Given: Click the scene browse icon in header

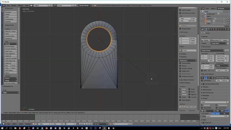Looking at the screenshot, I should [55, 5].
